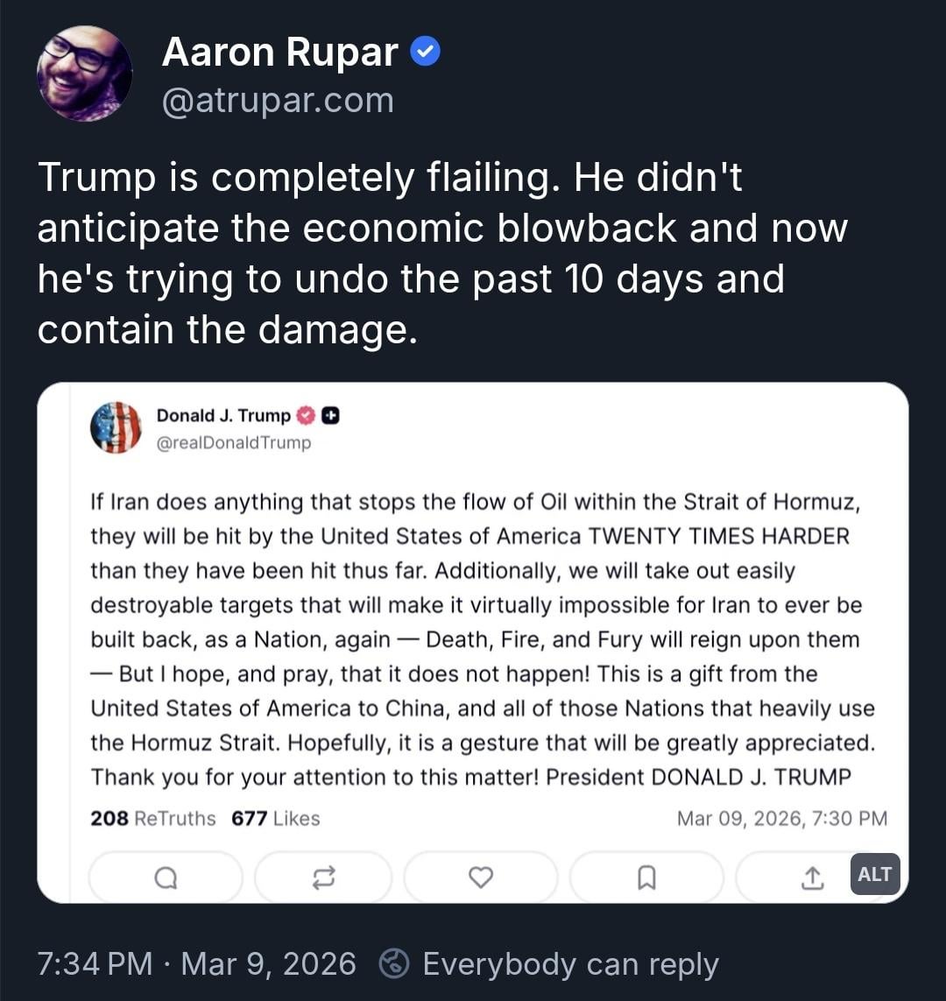The image size is (946, 1001).
Task: Click the Mar 09, 2026, 7:30 PM timestamp
Action: (782, 819)
